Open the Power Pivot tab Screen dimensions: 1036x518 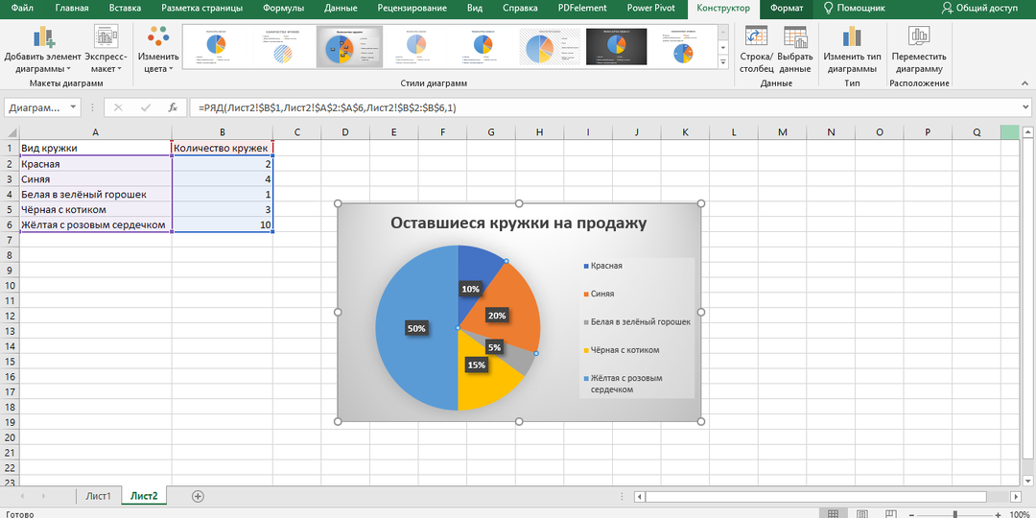(650, 9)
